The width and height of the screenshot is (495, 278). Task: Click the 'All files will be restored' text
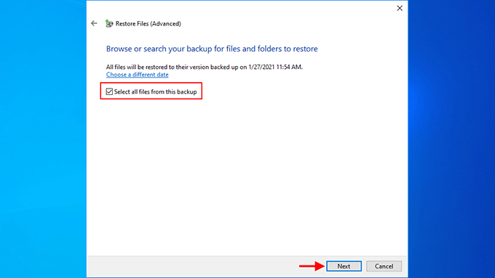[x=205, y=67]
